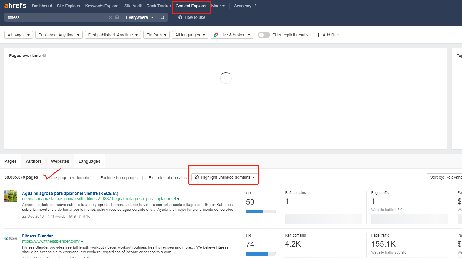Click Pages over time info icon
The image size is (462, 258).
pos(44,56)
